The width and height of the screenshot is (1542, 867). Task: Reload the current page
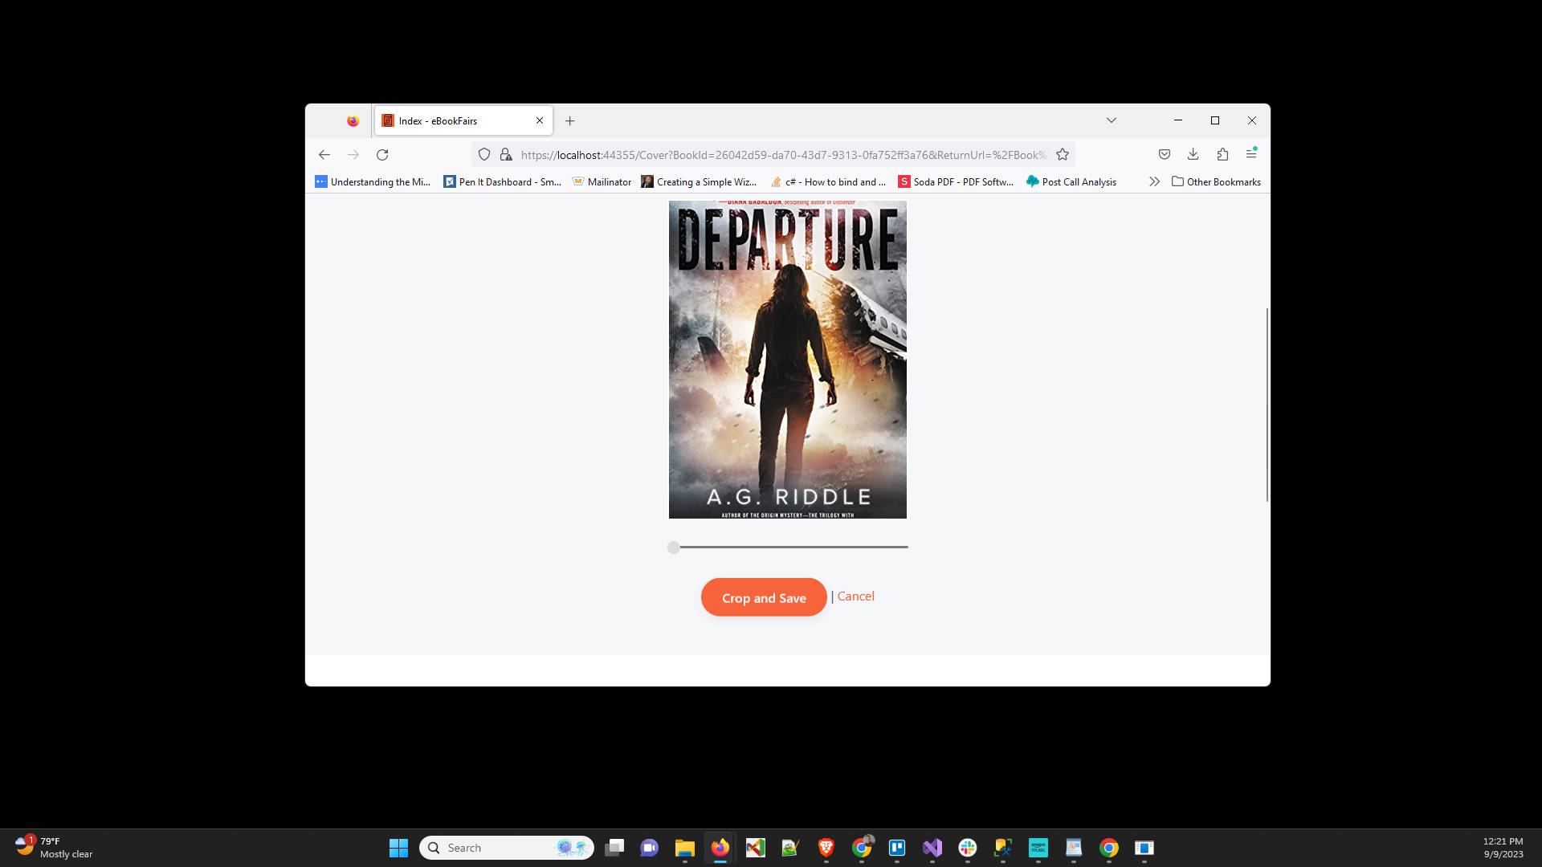click(x=382, y=154)
